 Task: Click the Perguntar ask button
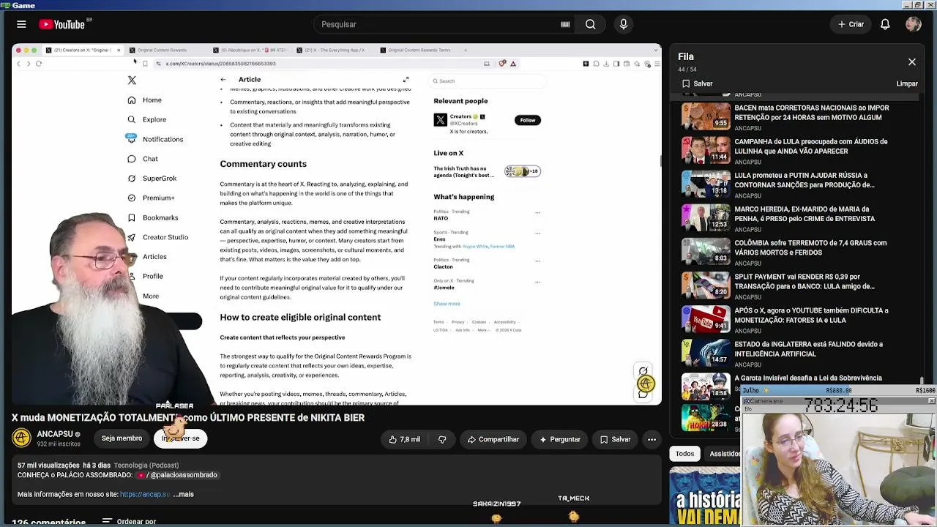(559, 439)
